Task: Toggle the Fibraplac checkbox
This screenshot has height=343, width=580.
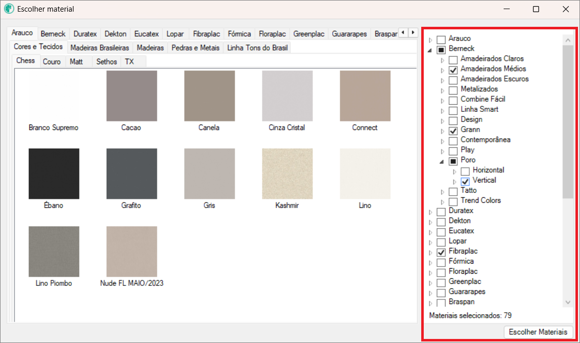Action: (x=441, y=252)
